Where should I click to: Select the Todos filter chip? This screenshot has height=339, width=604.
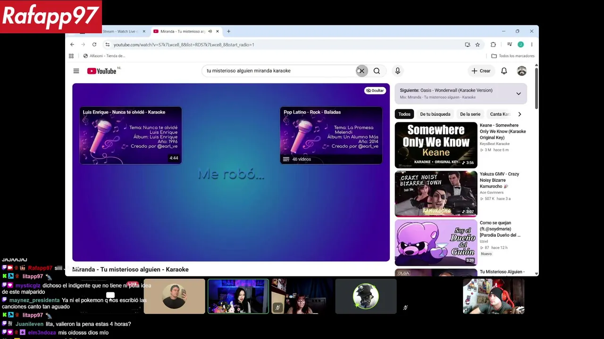(404, 114)
